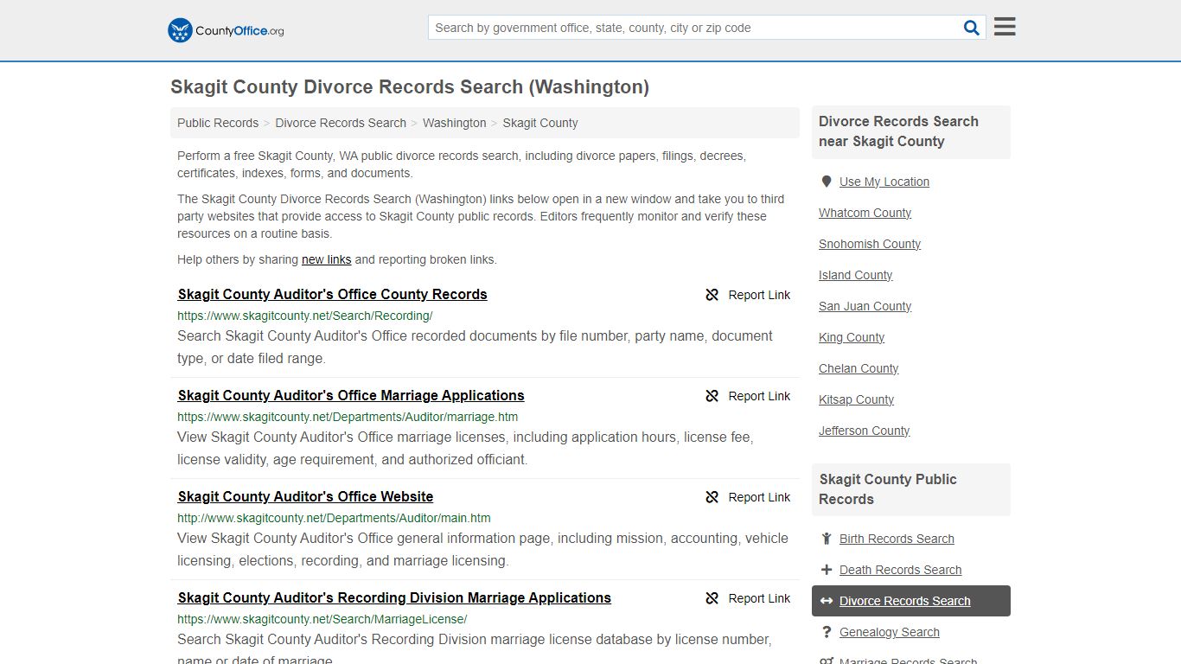Open the Skagit County breadcrumb
Image resolution: width=1181 pixels, height=664 pixels.
[540, 123]
